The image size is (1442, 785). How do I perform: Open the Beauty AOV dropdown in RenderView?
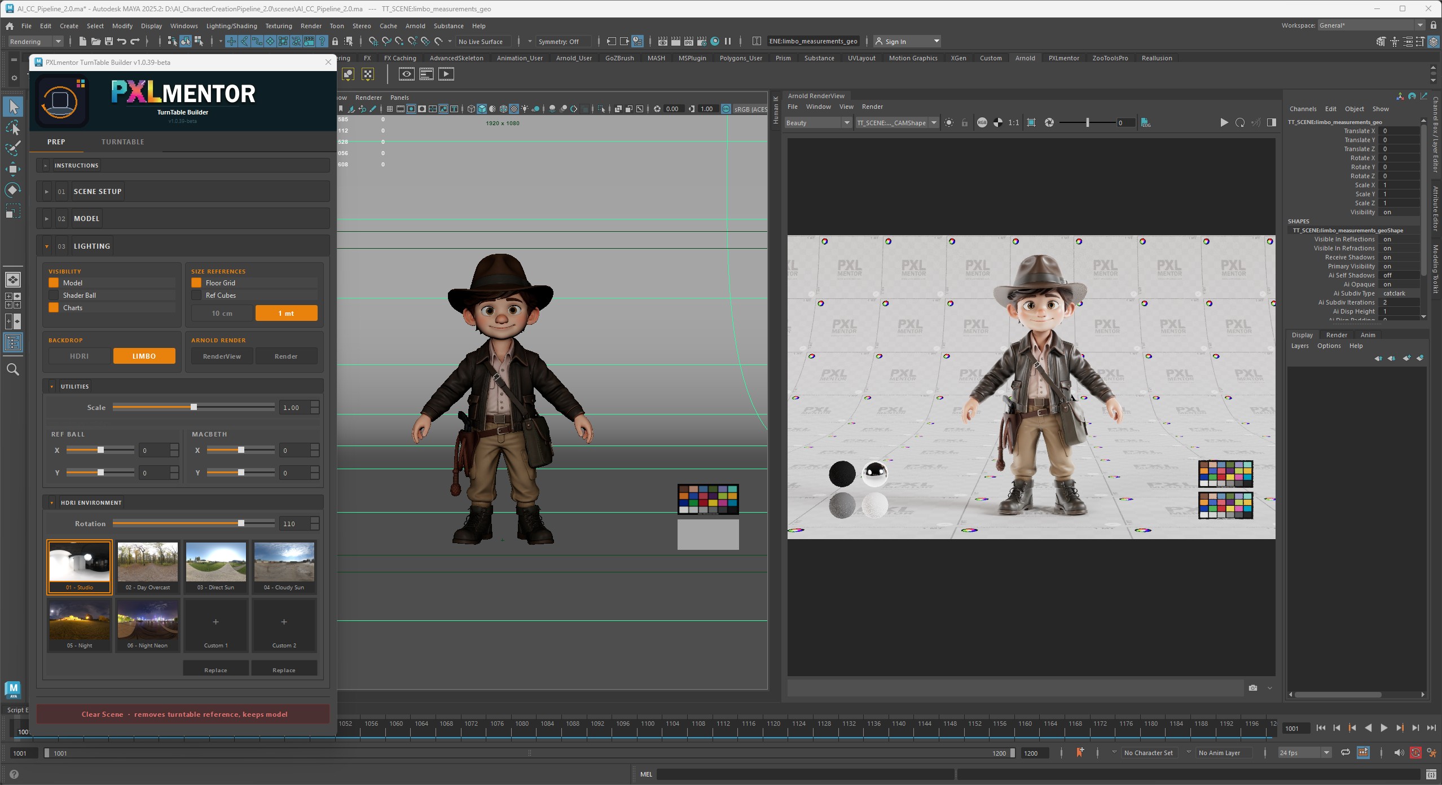817,122
